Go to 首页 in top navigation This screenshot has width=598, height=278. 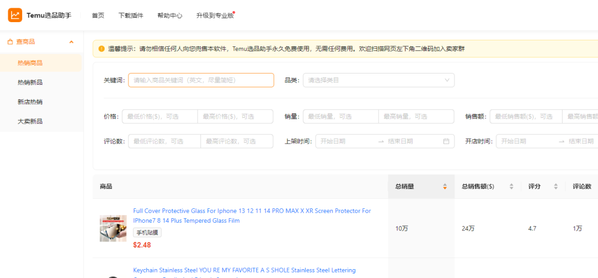(98, 15)
